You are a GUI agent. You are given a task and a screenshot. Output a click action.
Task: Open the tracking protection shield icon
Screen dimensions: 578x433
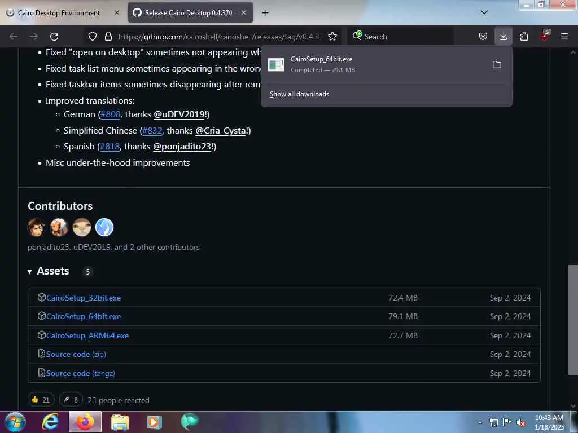(x=93, y=37)
